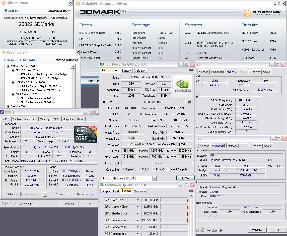287x236 pixels.
Task: Maximize the CPU-Z CPU window
Action: click(x=91, y=112)
